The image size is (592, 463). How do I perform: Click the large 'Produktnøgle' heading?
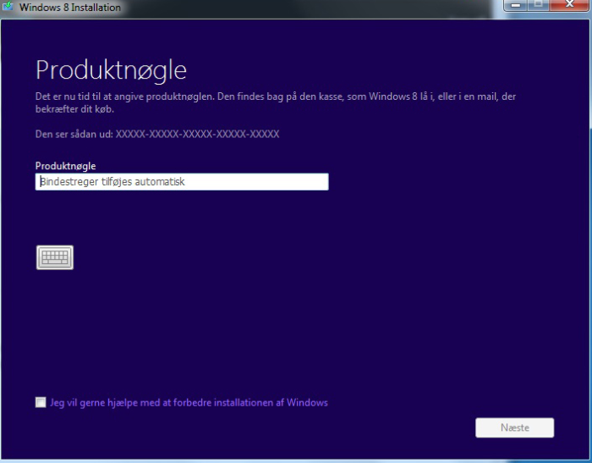coord(111,71)
